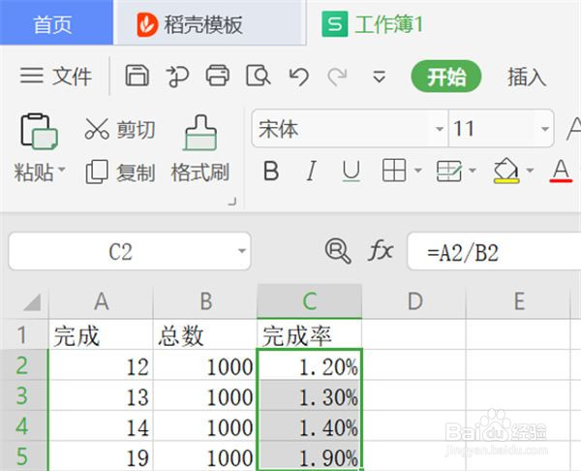Open Print Preview icon
The image size is (581, 471).
coord(258,76)
